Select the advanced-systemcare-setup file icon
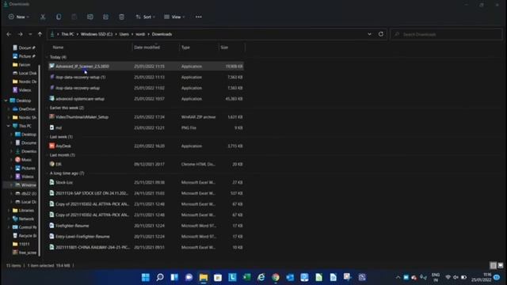This screenshot has width=507, height=285. click(51, 98)
